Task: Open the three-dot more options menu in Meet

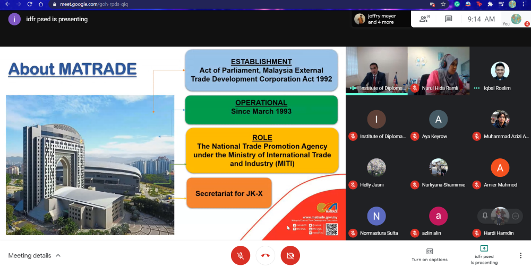Action: [x=520, y=255]
